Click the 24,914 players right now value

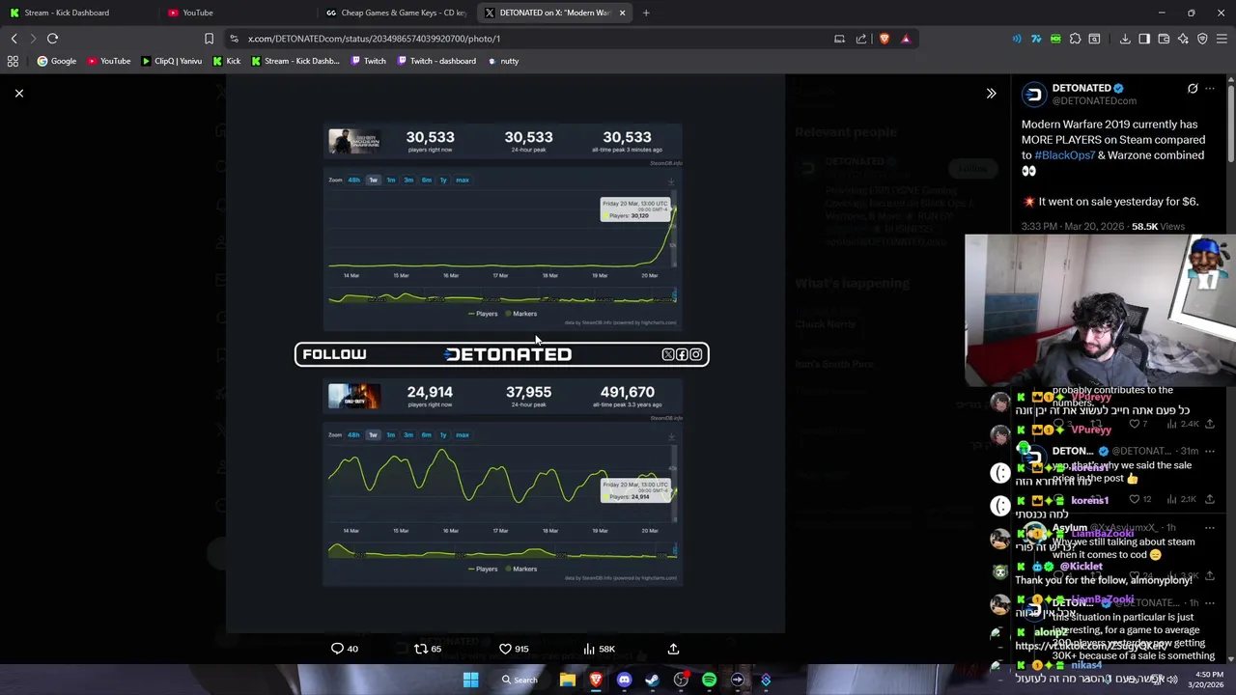click(x=430, y=392)
